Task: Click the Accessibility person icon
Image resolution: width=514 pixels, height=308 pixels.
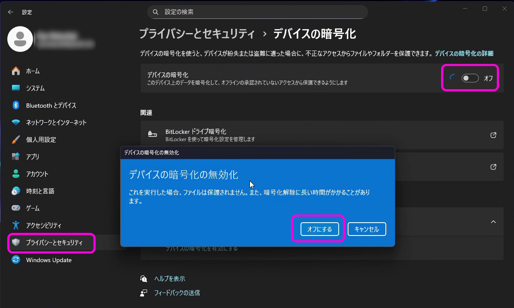Action: 16,225
